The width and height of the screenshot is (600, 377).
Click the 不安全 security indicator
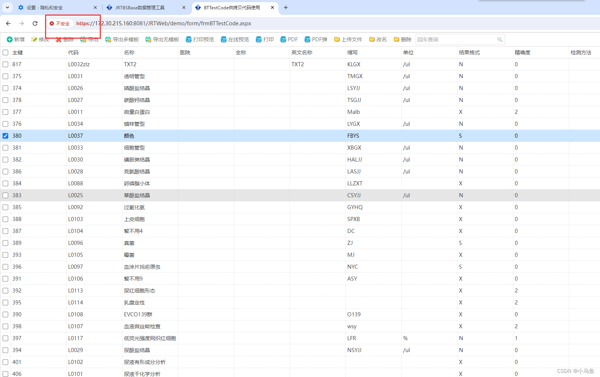click(60, 23)
